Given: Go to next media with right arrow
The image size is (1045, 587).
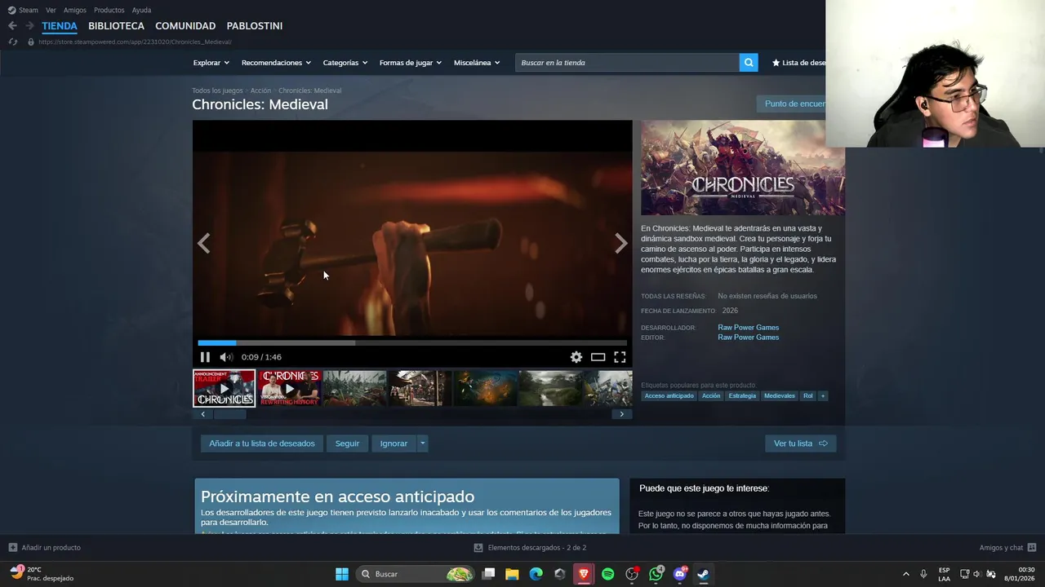Looking at the screenshot, I should (x=621, y=243).
